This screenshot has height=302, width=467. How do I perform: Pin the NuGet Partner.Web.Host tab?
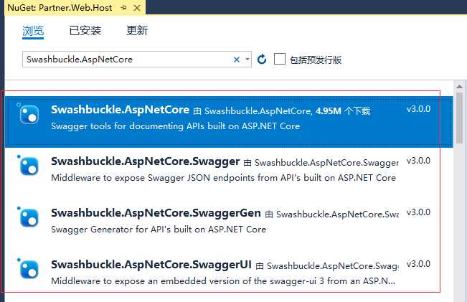[124, 8]
